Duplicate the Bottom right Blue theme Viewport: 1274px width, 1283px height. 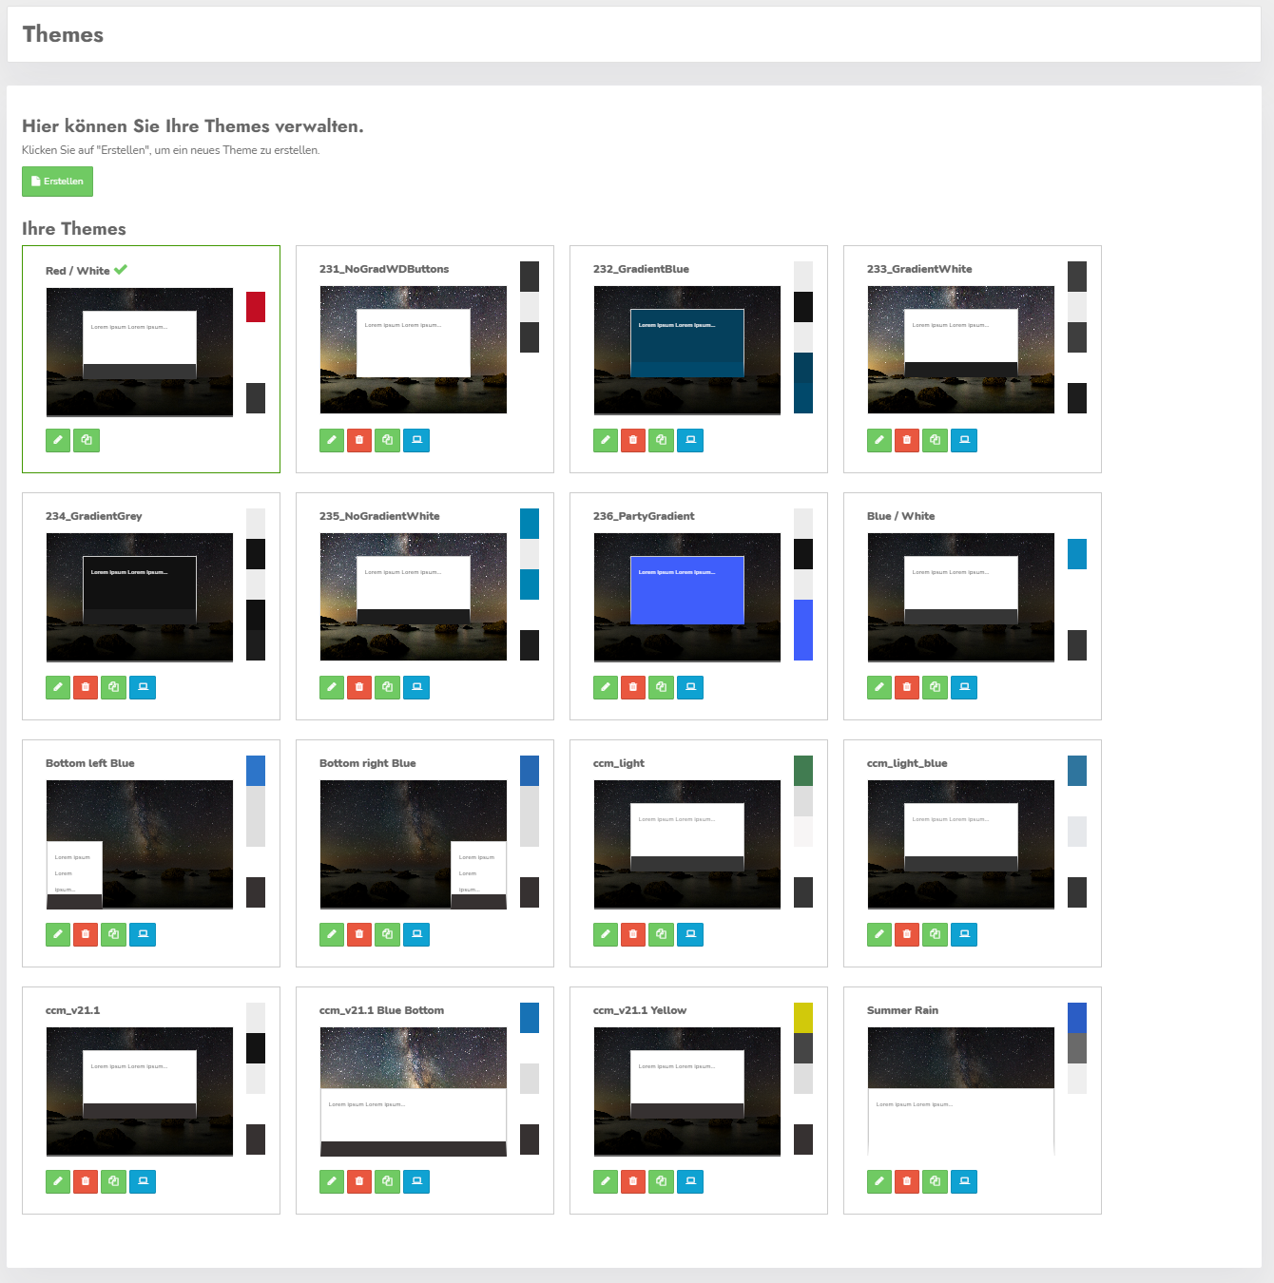(x=387, y=934)
